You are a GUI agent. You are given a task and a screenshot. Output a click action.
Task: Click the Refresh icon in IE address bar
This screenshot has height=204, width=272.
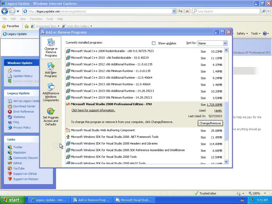click(180, 11)
